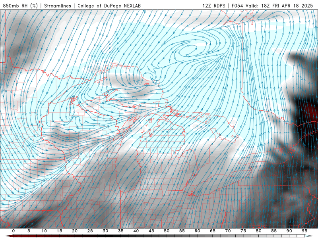This screenshot has height=238, width=318.
Task: Click the 'F054' forecast hour text
Action: click(x=237, y=6)
